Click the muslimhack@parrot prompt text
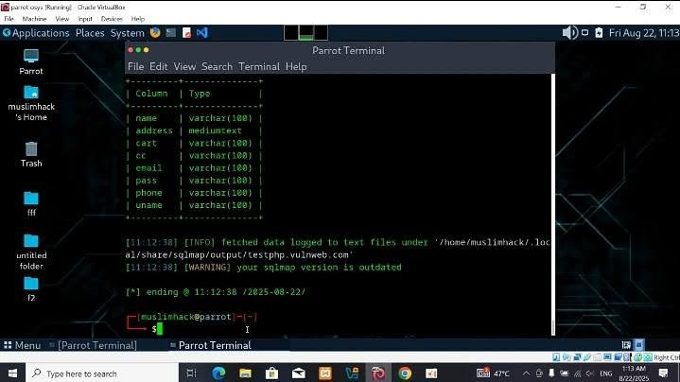This screenshot has width=680, height=382. pos(186,317)
